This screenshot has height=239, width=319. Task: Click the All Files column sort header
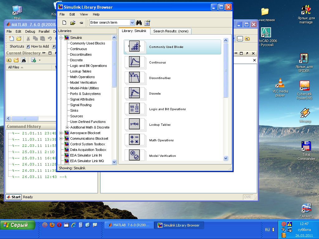coord(29,67)
